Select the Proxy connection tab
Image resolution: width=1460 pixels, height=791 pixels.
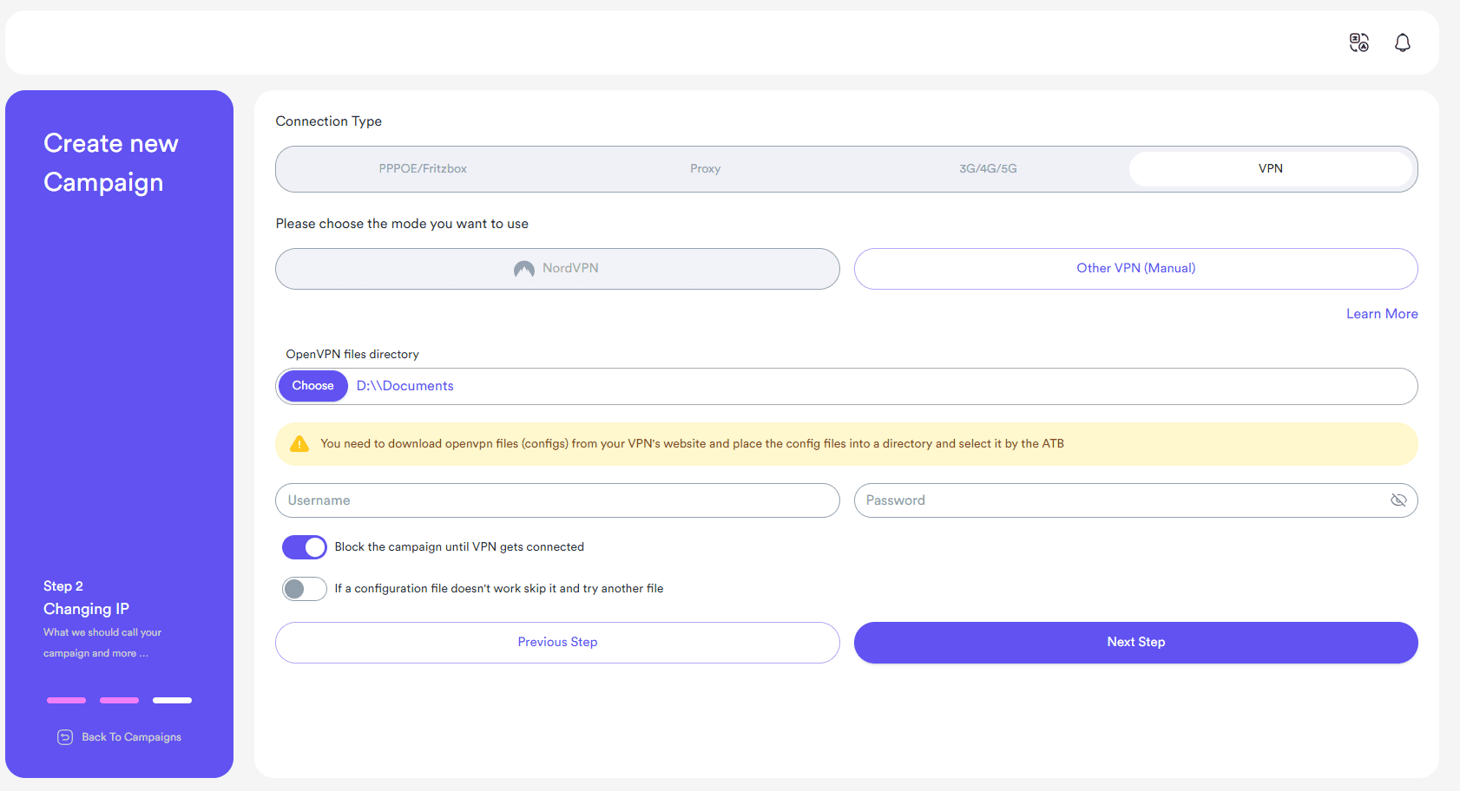(706, 169)
